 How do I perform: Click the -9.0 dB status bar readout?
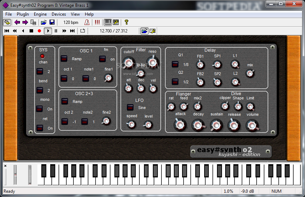(247, 191)
